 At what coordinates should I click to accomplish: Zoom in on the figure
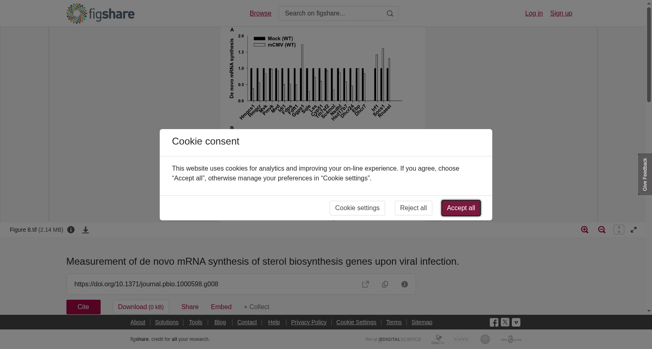click(x=585, y=230)
